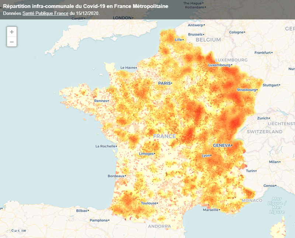Click the Cologne label
Screen dimensions: 295x238
[236, 32]
